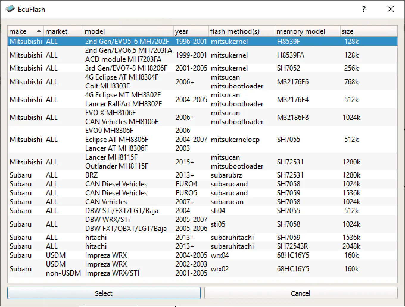Select hitachi row with SH72543R memory

pos(202,246)
